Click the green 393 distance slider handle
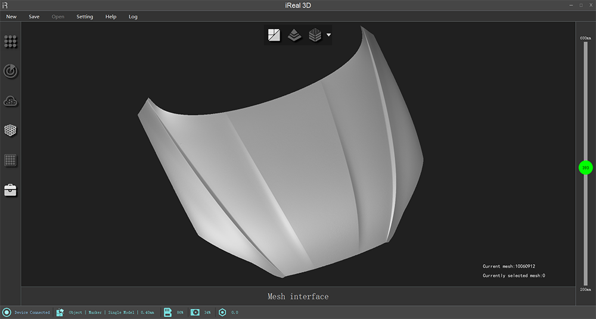 click(585, 168)
